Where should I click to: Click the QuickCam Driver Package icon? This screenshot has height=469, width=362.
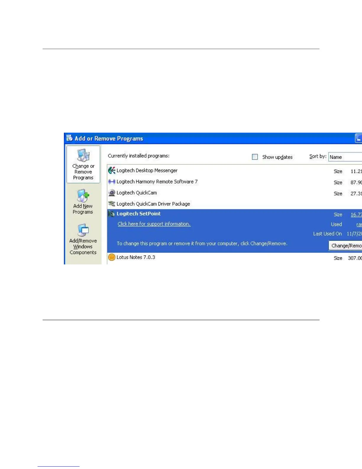click(x=111, y=204)
